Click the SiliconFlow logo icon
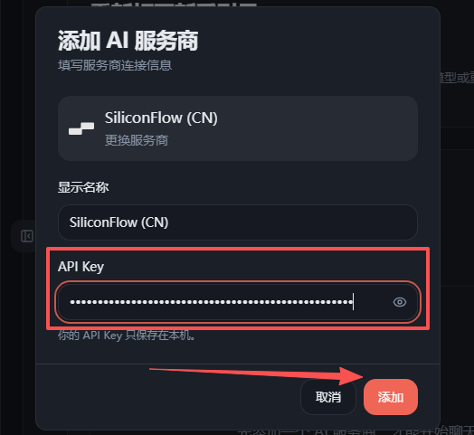 [x=81, y=128]
